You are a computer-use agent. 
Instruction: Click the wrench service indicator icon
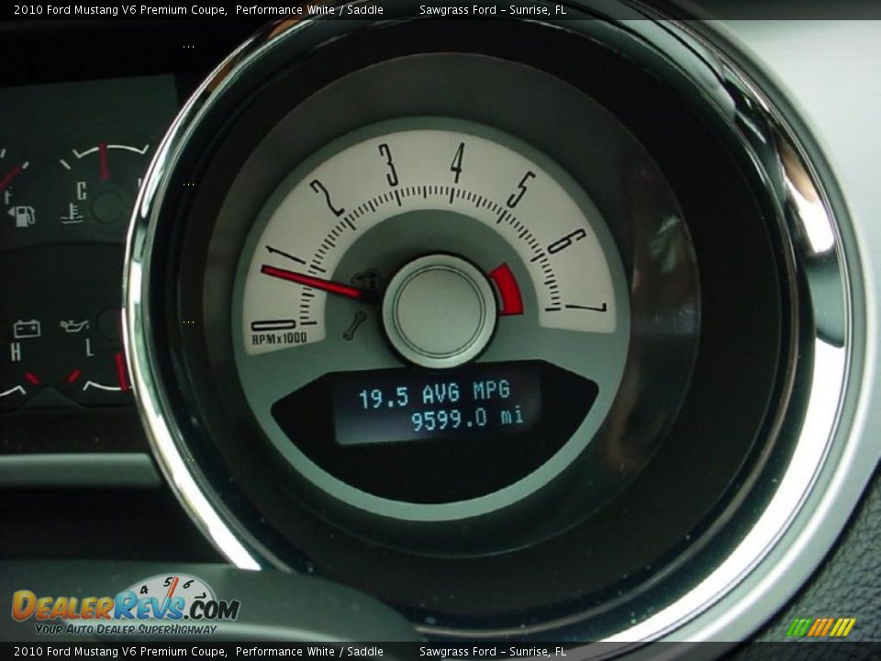click(x=354, y=326)
